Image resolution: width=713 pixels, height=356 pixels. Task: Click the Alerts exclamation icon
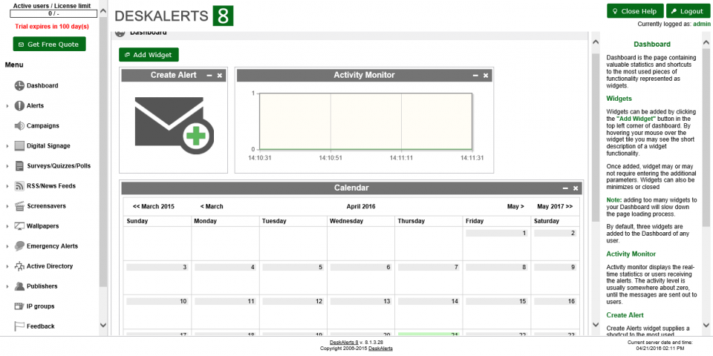[x=19, y=106]
